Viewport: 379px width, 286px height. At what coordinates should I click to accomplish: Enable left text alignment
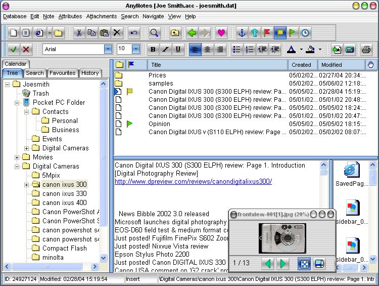click(195, 50)
